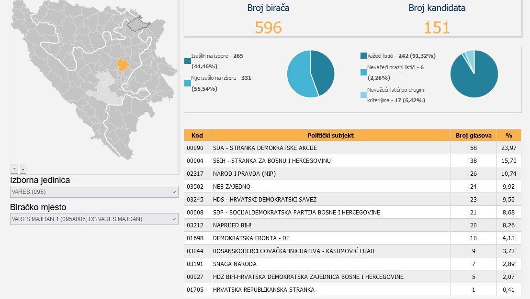Click the light blue 'Nije izašlo na izbore' legend swatch
Image resolution: width=530 pixels, height=299 pixels.
tap(188, 83)
